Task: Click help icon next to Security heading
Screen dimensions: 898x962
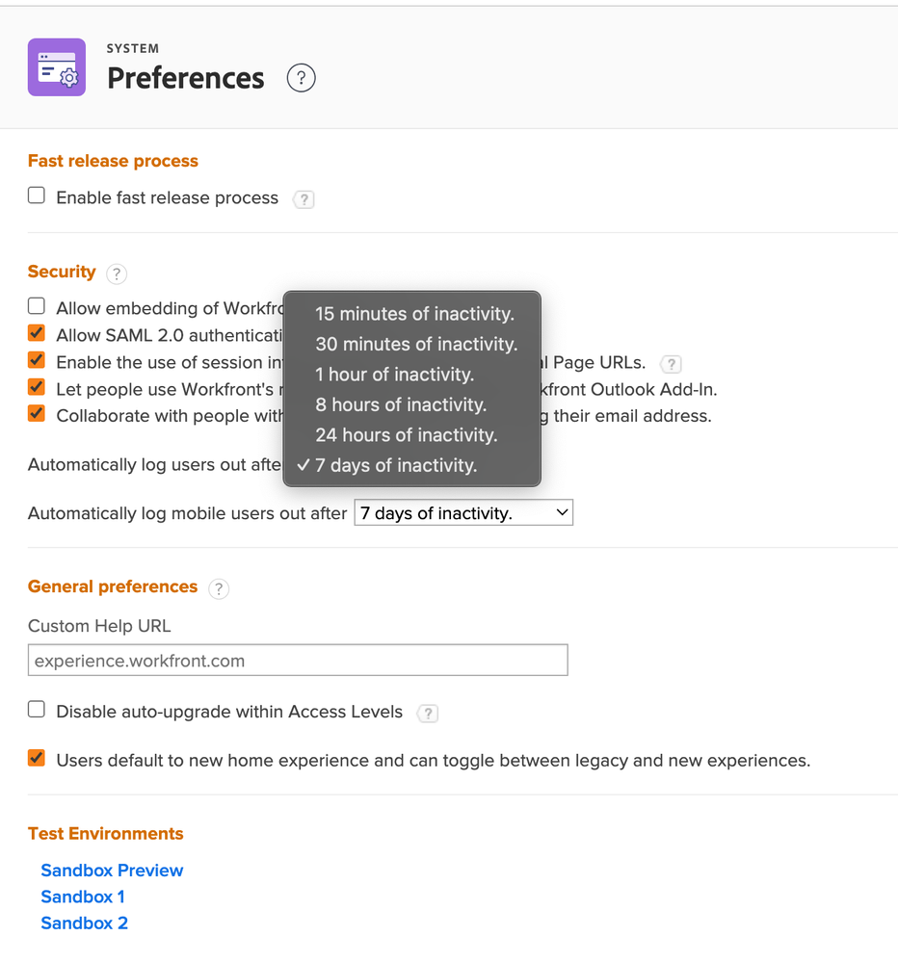Action: click(x=117, y=273)
